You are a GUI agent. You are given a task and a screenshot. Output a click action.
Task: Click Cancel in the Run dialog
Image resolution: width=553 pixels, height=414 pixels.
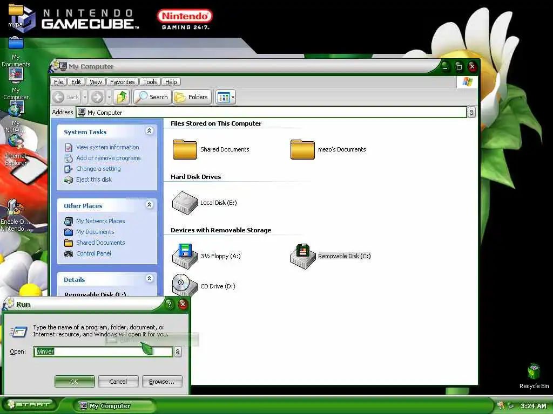tap(118, 381)
